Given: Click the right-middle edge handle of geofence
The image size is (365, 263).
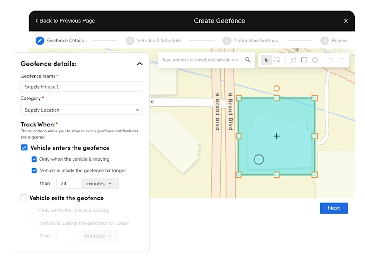Looking at the screenshot, I should pyautogui.click(x=314, y=136).
